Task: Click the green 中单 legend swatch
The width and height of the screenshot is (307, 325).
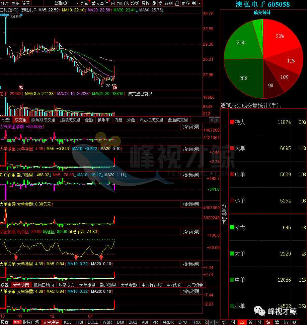Action: coord(232,280)
